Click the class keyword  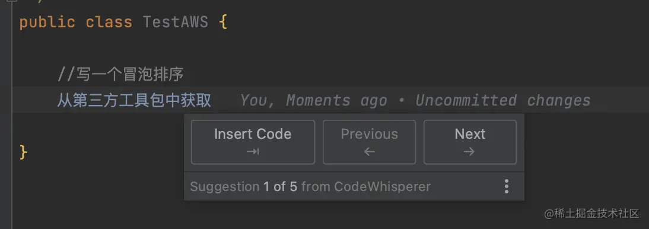coord(109,22)
